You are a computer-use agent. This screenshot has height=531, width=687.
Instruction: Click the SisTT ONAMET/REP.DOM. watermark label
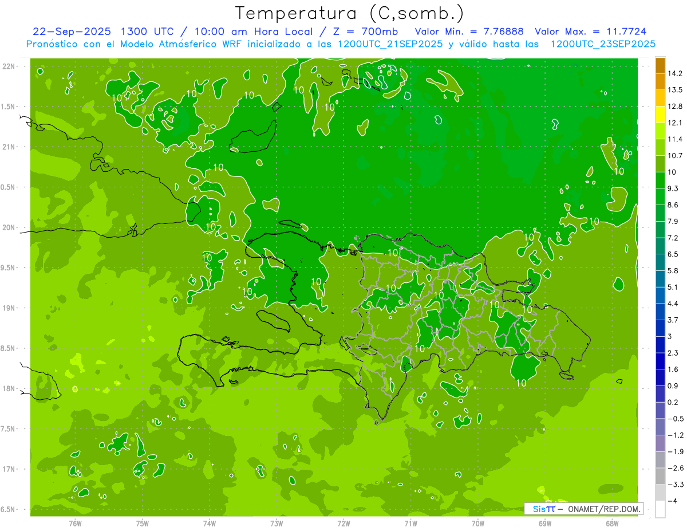coord(583,509)
